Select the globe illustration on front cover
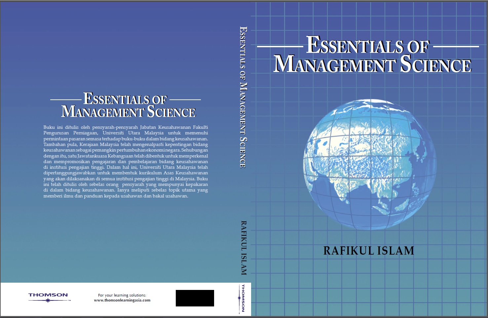The width and height of the screenshot is (488, 318). 370,164
